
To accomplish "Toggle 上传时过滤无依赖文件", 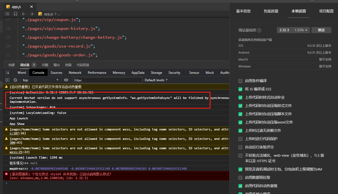I will pyautogui.click(x=240, y=131).
